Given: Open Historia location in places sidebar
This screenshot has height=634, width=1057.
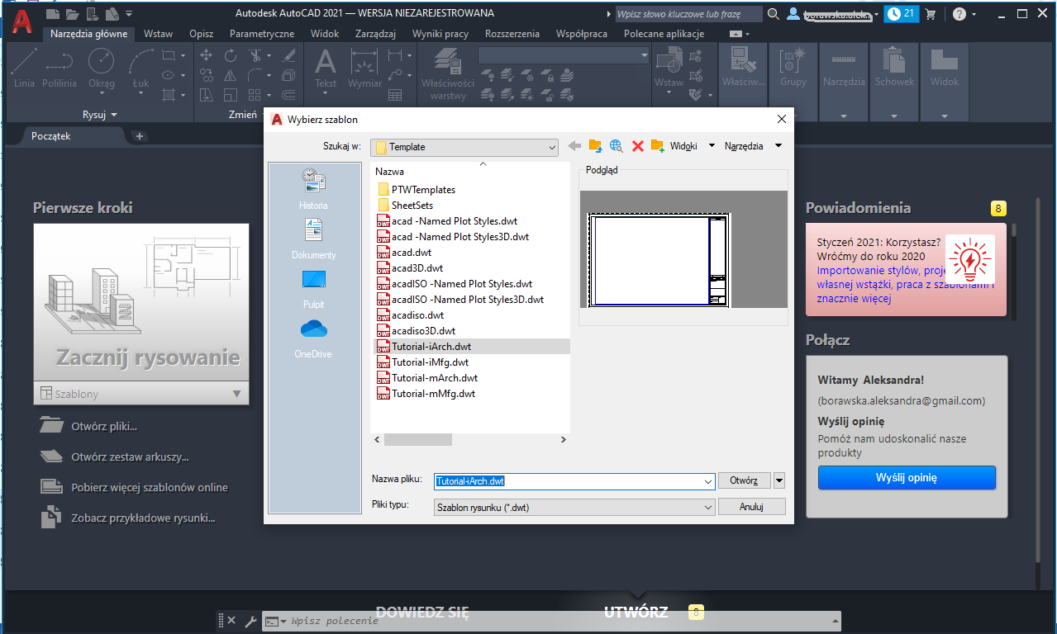Looking at the screenshot, I should click(313, 189).
